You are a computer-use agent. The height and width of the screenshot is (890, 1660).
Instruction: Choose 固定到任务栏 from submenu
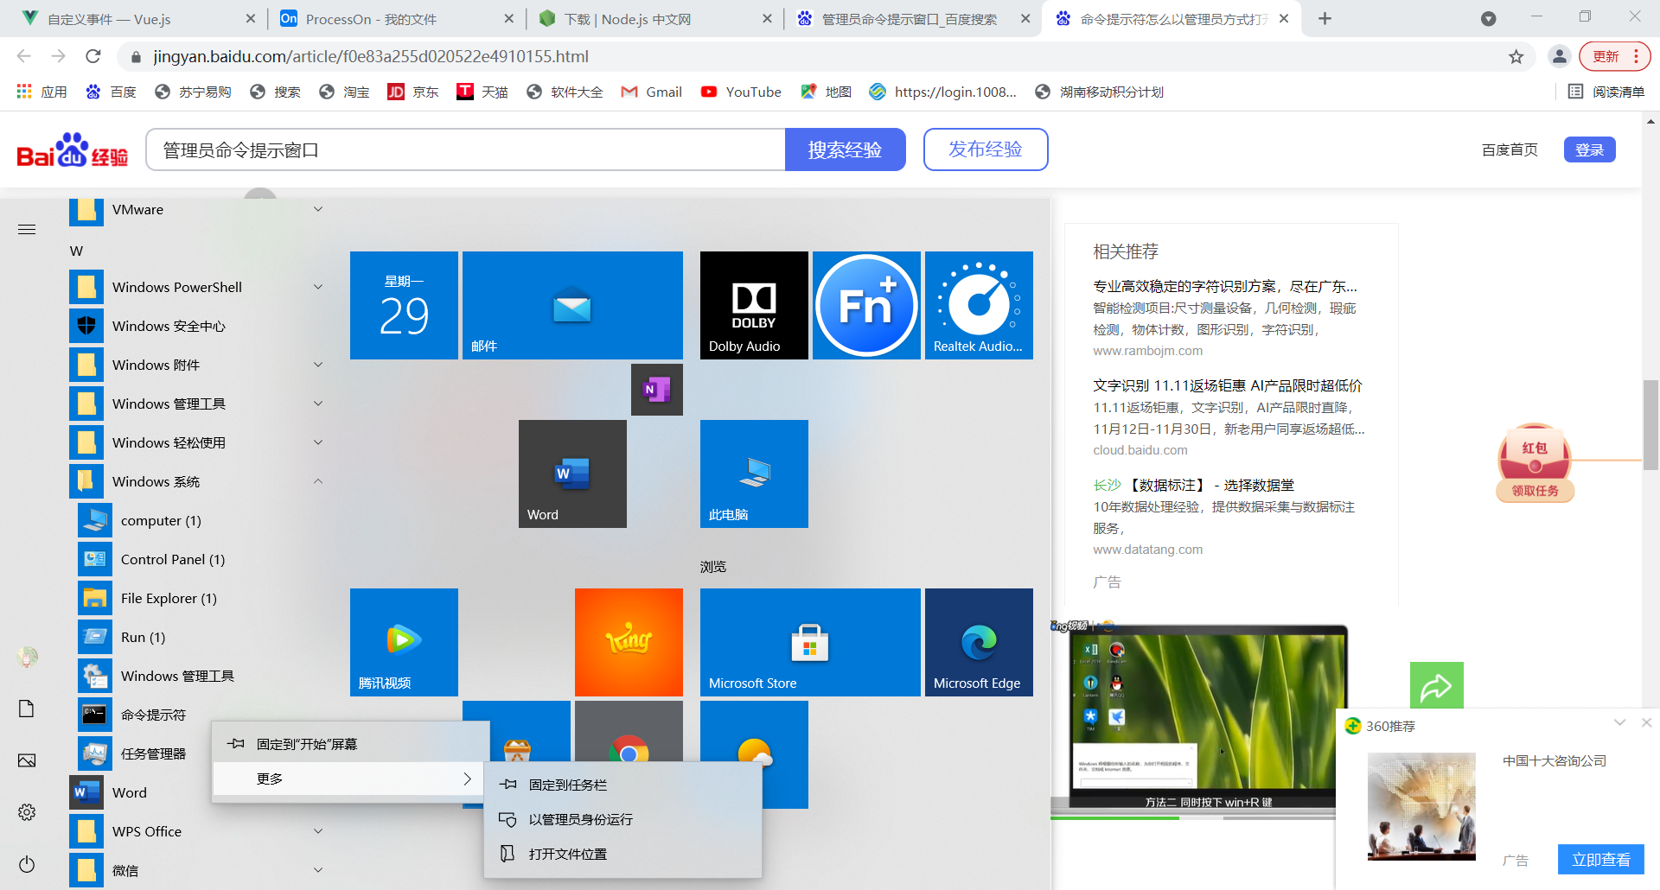(x=622, y=785)
